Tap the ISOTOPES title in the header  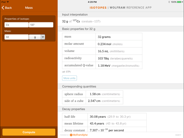pos(98,8)
